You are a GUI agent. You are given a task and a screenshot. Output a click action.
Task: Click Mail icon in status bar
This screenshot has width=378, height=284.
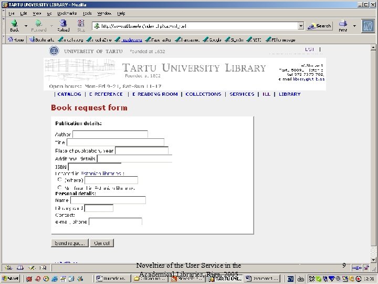[20, 267]
